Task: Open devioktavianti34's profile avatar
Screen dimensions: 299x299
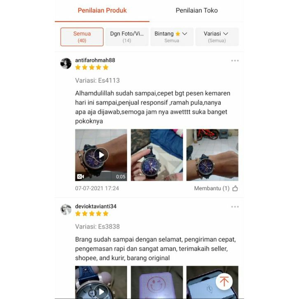Action: (66, 210)
